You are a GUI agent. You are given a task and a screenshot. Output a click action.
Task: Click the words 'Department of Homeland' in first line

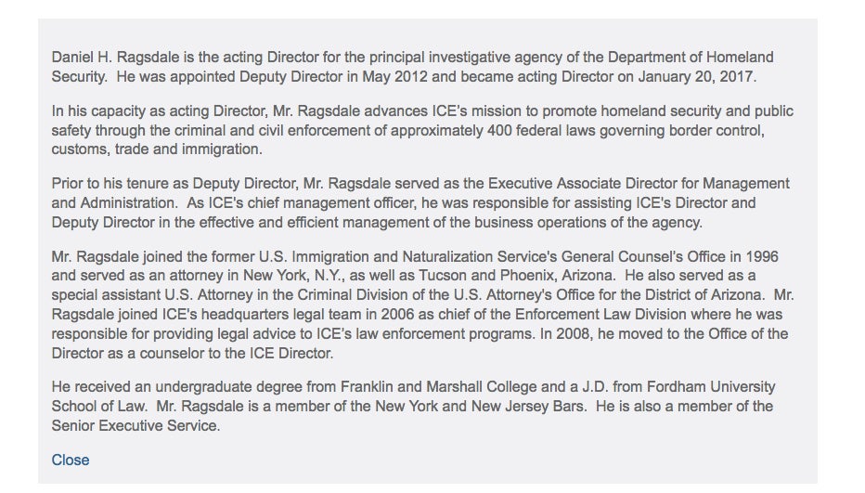click(691, 58)
